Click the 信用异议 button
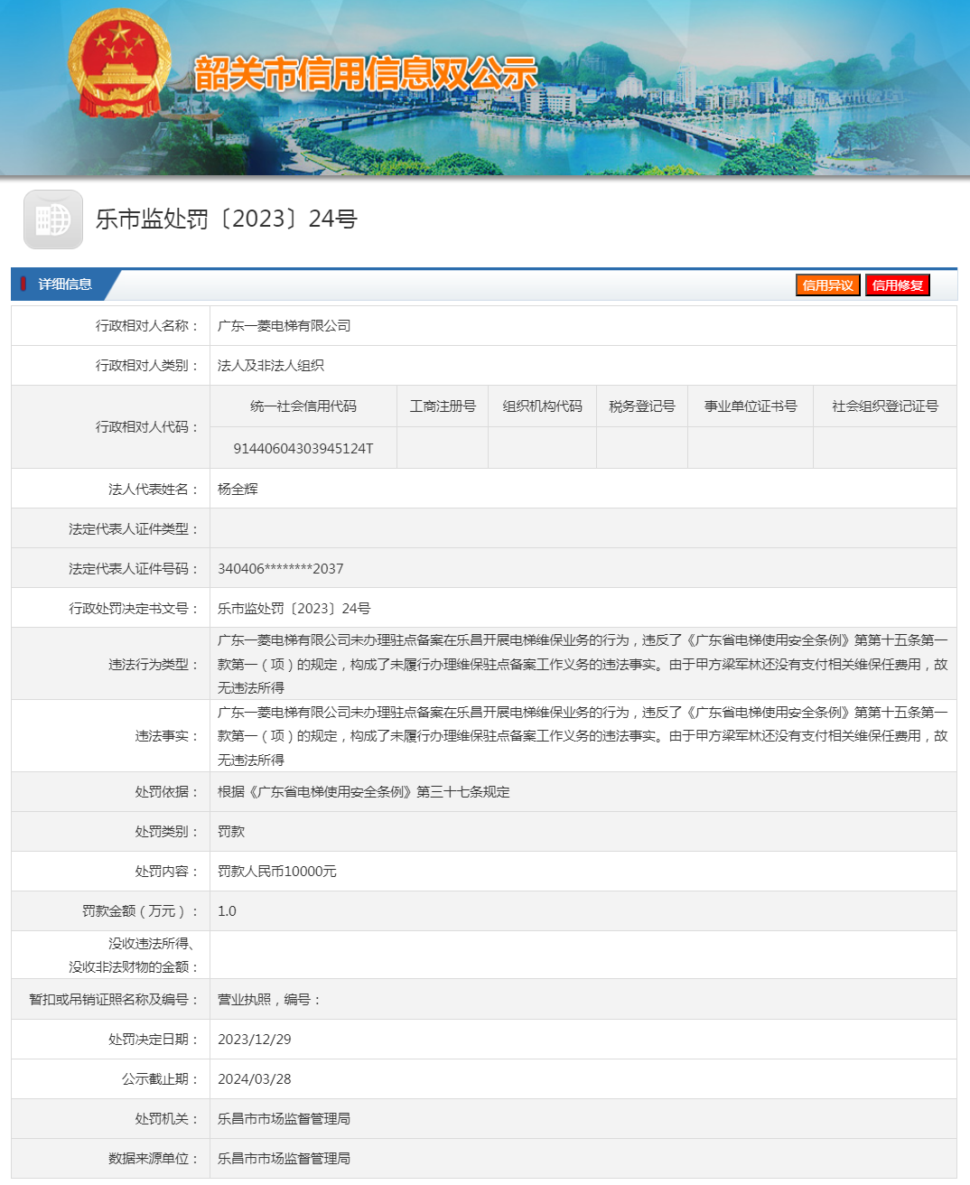The height and width of the screenshot is (1185, 970). [827, 285]
